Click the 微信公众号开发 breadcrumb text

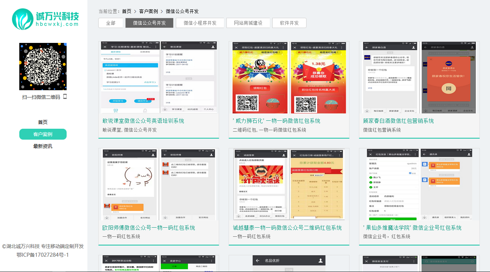[x=182, y=11]
